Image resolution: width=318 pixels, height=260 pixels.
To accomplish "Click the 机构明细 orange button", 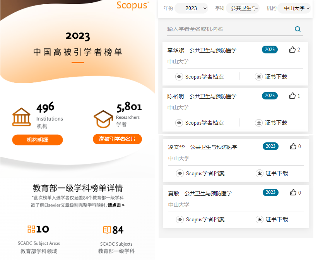I will pyautogui.click(x=38, y=140).
